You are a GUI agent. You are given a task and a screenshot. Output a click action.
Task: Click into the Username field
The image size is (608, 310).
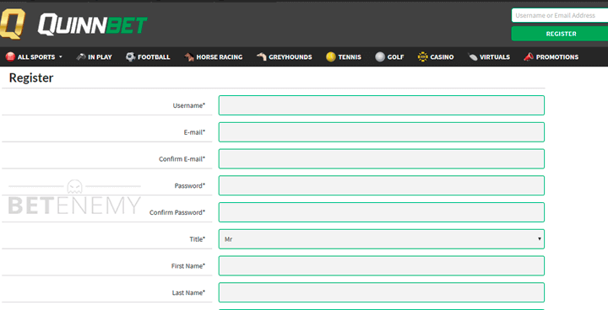pos(382,105)
